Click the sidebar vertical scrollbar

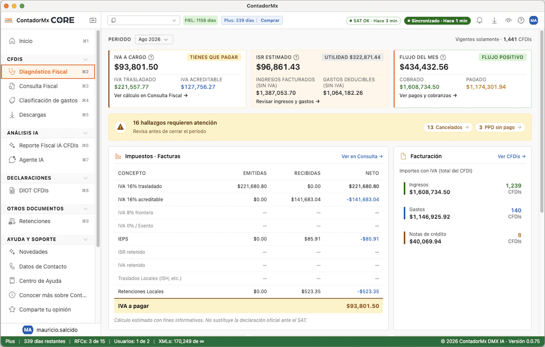[x=98, y=139]
